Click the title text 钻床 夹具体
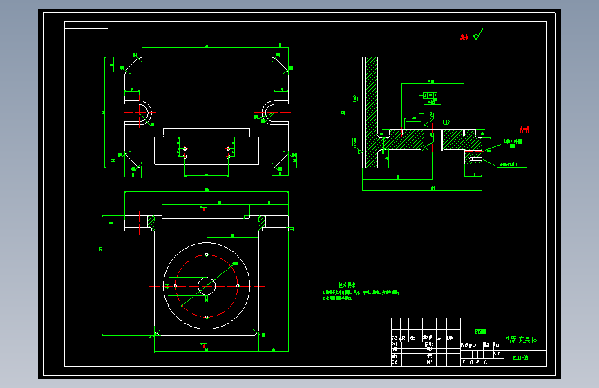Image resolution: width=599 pixels, height=388 pixels. tap(521, 340)
